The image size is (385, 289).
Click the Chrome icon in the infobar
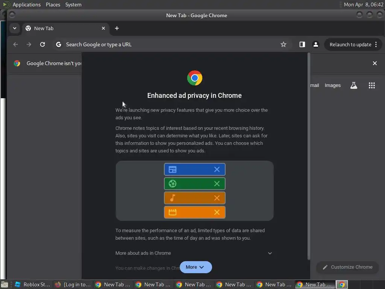click(x=17, y=63)
